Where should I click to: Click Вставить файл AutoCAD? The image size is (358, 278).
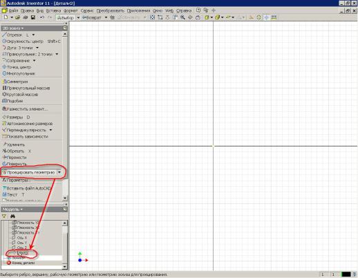click(x=26, y=188)
